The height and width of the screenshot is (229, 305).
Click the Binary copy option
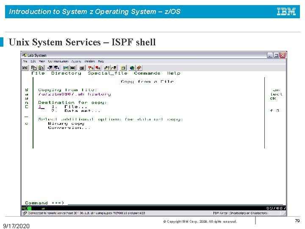[66, 123]
